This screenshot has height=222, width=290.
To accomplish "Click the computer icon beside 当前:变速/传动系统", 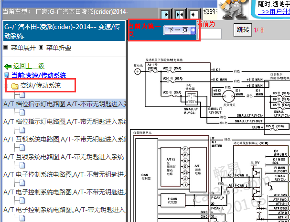I will point(7,75).
